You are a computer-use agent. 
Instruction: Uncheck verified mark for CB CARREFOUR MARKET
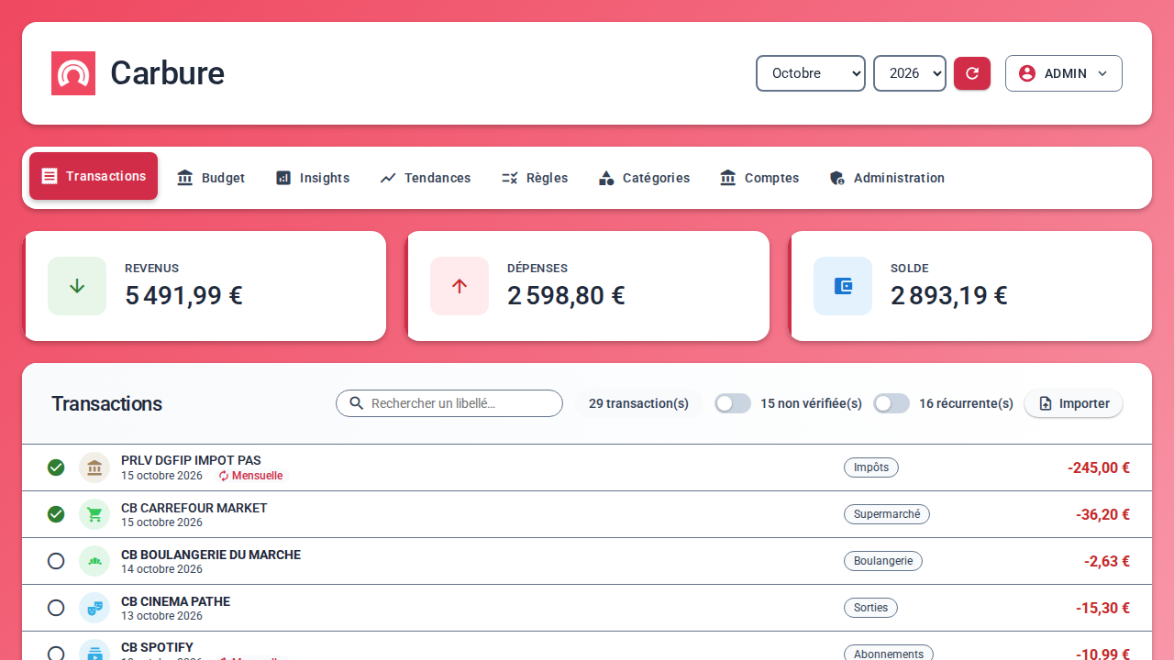(56, 514)
